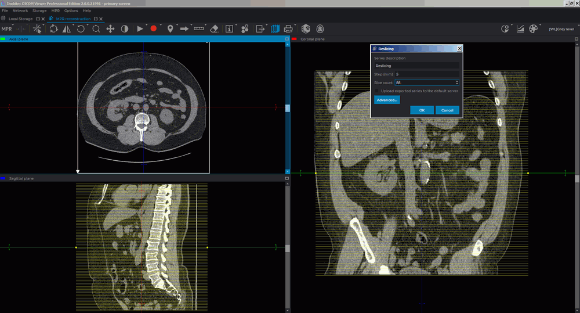Viewport: 580px width, 313px height.
Task: Click the red Record button icon
Action: tap(154, 28)
